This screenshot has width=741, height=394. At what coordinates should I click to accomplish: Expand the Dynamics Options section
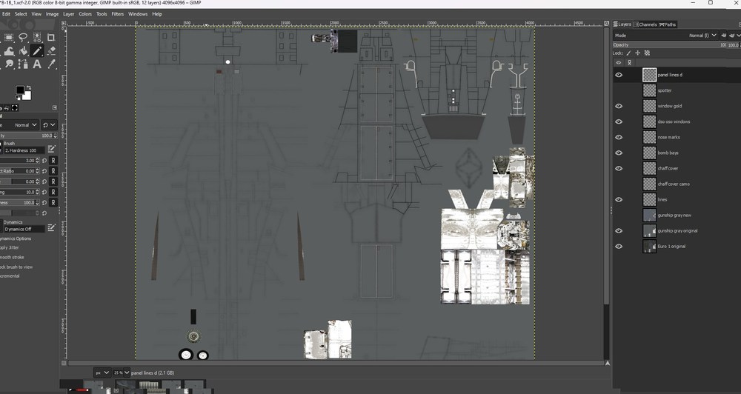pos(16,238)
